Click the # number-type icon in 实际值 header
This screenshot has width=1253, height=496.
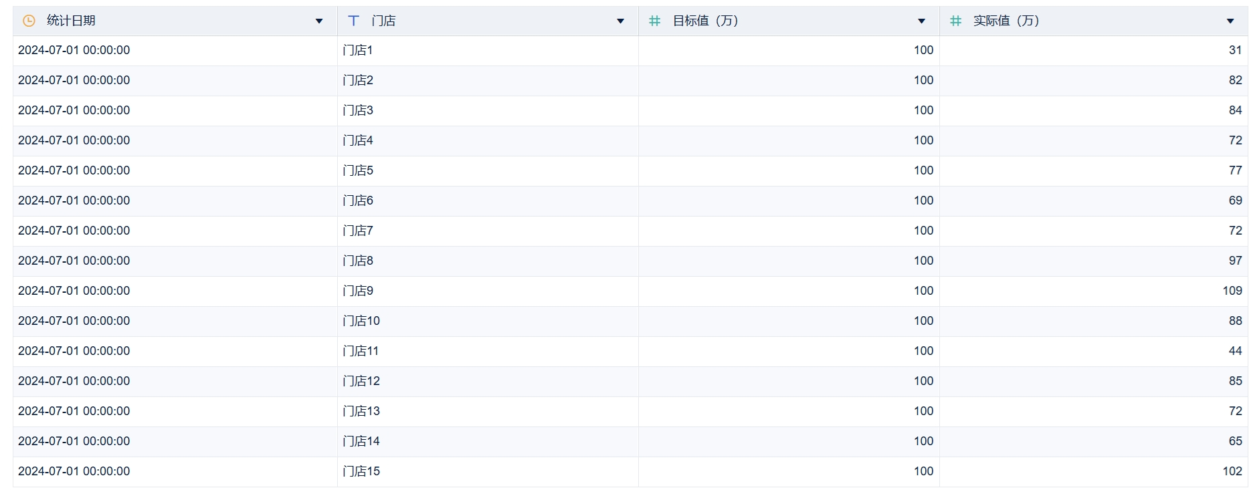956,21
